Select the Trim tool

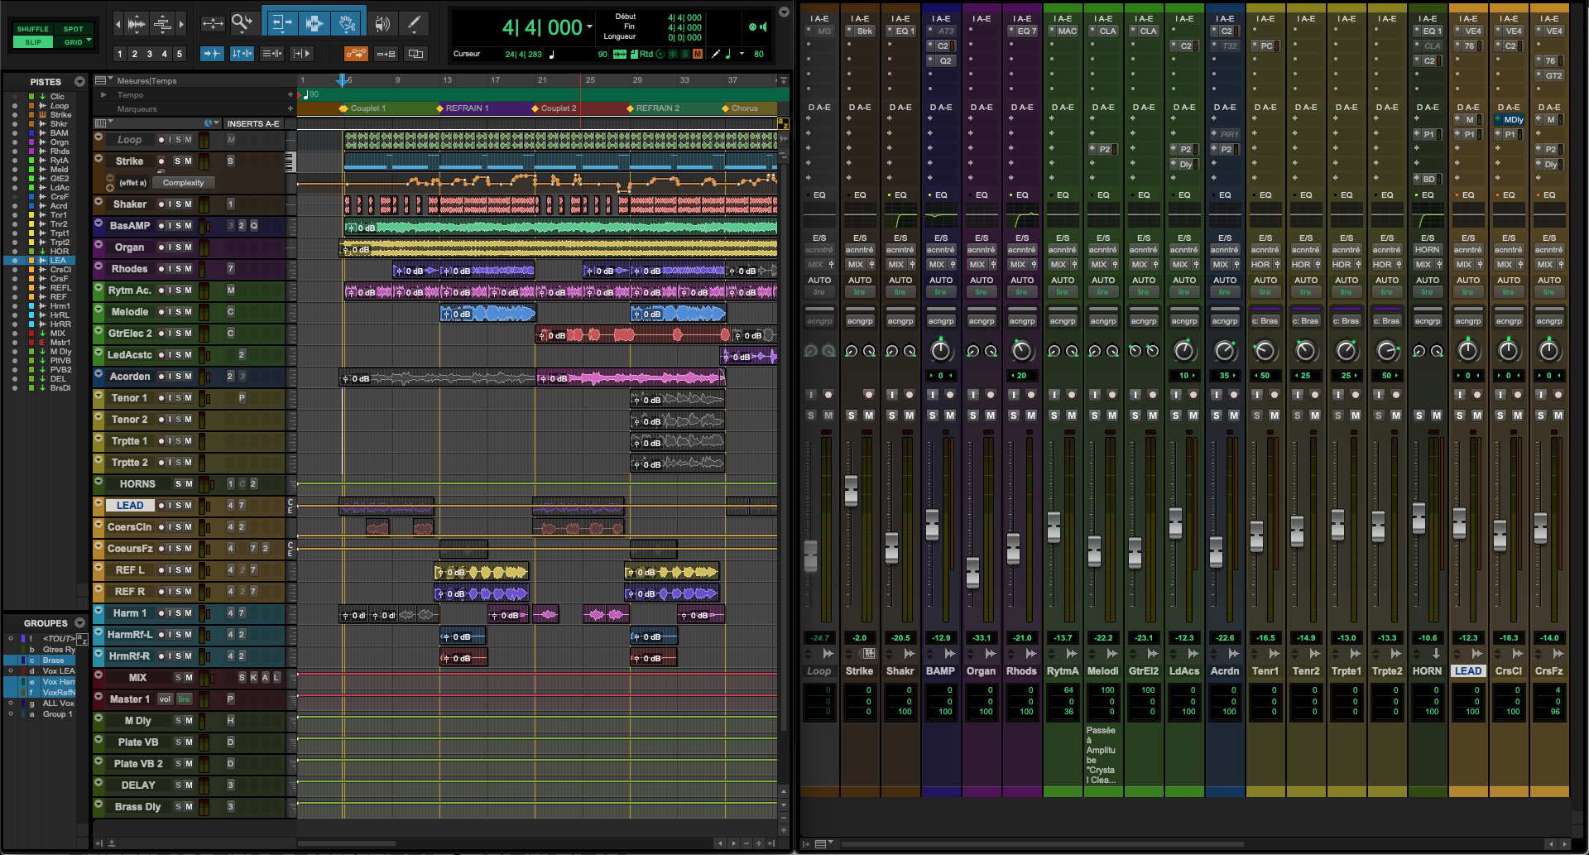click(x=281, y=24)
